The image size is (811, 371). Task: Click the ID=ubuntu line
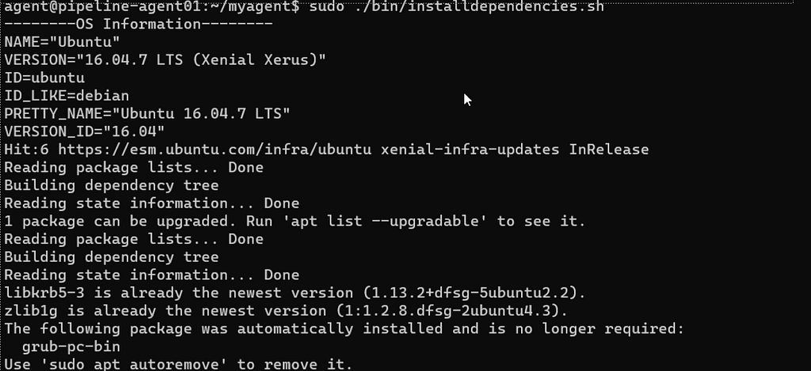[44, 78]
